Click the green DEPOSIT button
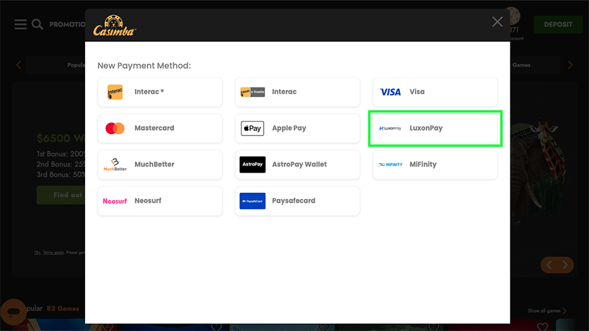 (558, 24)
